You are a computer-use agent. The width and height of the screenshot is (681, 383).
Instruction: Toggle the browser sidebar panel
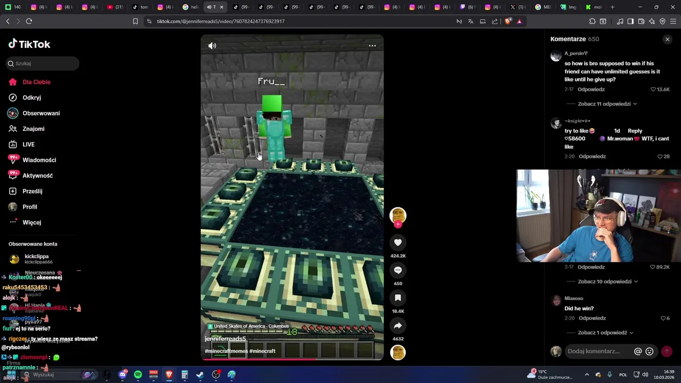[x=630, y=21]
